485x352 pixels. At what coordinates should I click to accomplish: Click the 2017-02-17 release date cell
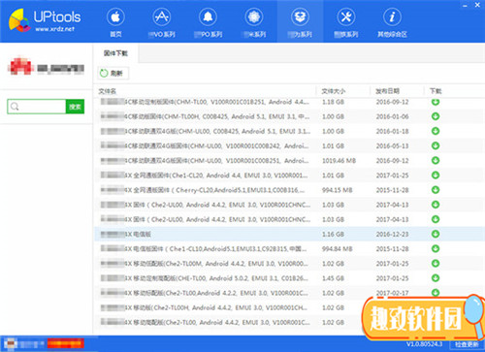coord(392,293)
